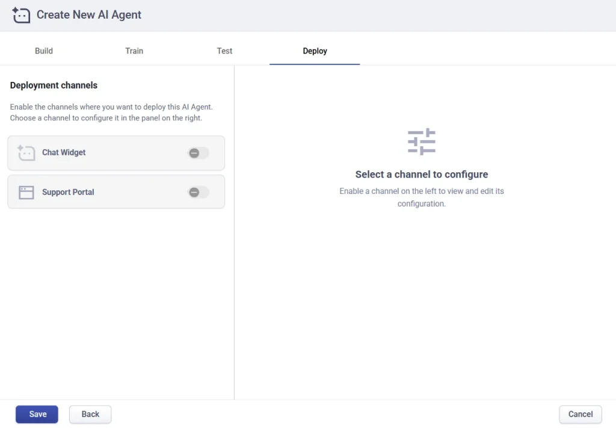The width and height of the screenshot is (616, 428).
Task: Turn on the Support Portal toggle
Action: pyautogui.click(x=198, y=193)
